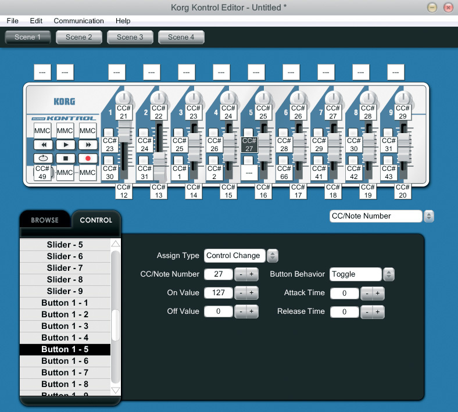The image size is (458, 412).
Task: Open the Edit menu
Action: pyautogui.click(x=36, y=21)
